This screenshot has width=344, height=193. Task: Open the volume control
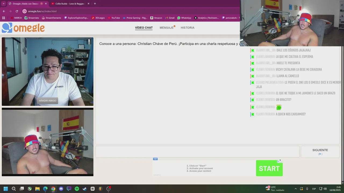click(325, 189)
